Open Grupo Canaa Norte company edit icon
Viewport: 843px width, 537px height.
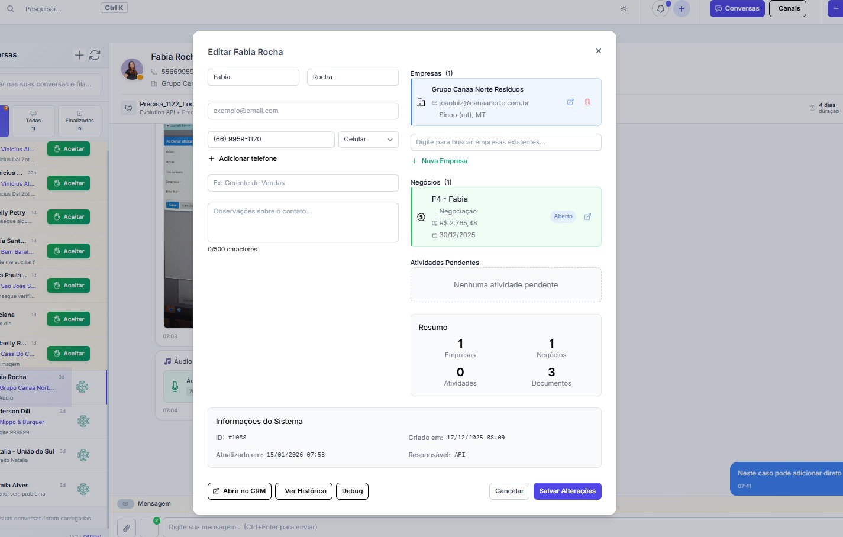570,102
